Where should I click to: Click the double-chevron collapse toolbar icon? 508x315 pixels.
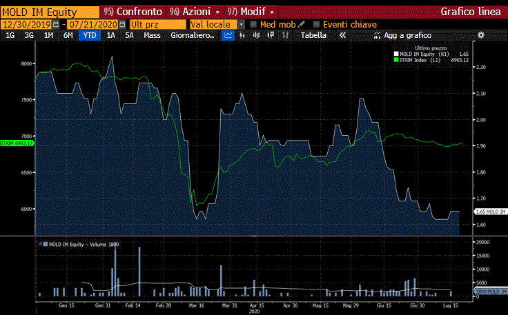click(x=342, y=35)
